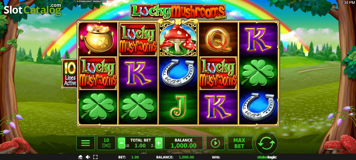The width and height of the screenshot is (356, 160).
Task: Go to the home icon in bottom bar
Action: [80, 157]
